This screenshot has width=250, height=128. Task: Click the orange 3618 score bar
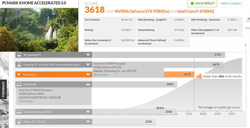pos(179,75)
